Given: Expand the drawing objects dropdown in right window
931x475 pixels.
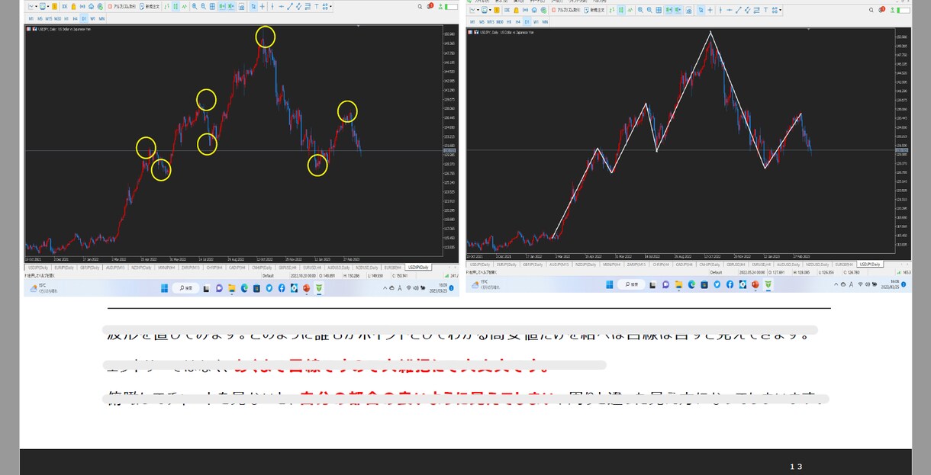Looking at the screenshot, I should [x=776, y=10].
